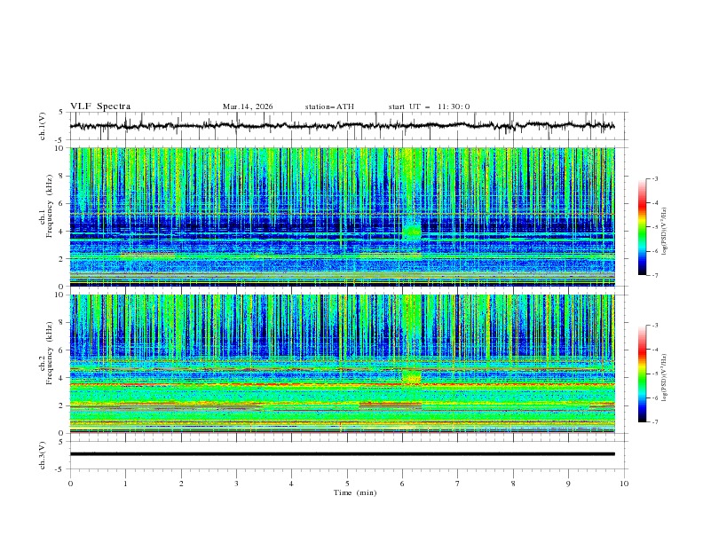Click time axis tick label '0'
Screen dimensions: 703x543
tap(70, 484)
